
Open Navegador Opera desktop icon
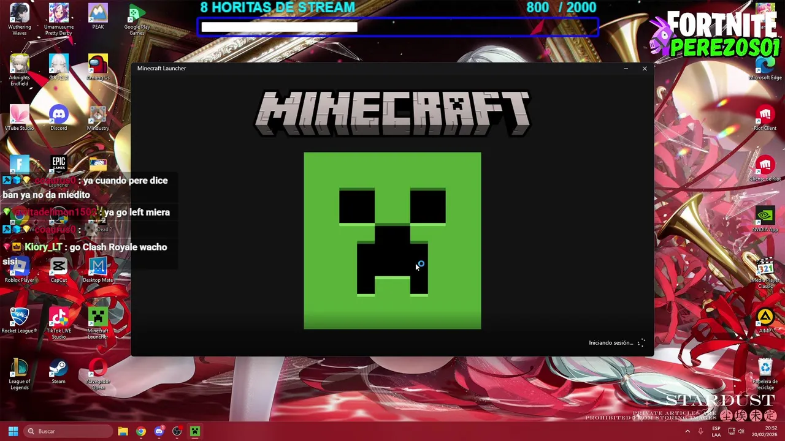pyautogui.click(x=98, y=374)
